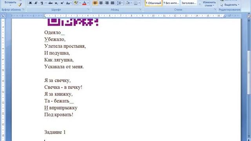Click the scroll up arrow

[249, 20]
